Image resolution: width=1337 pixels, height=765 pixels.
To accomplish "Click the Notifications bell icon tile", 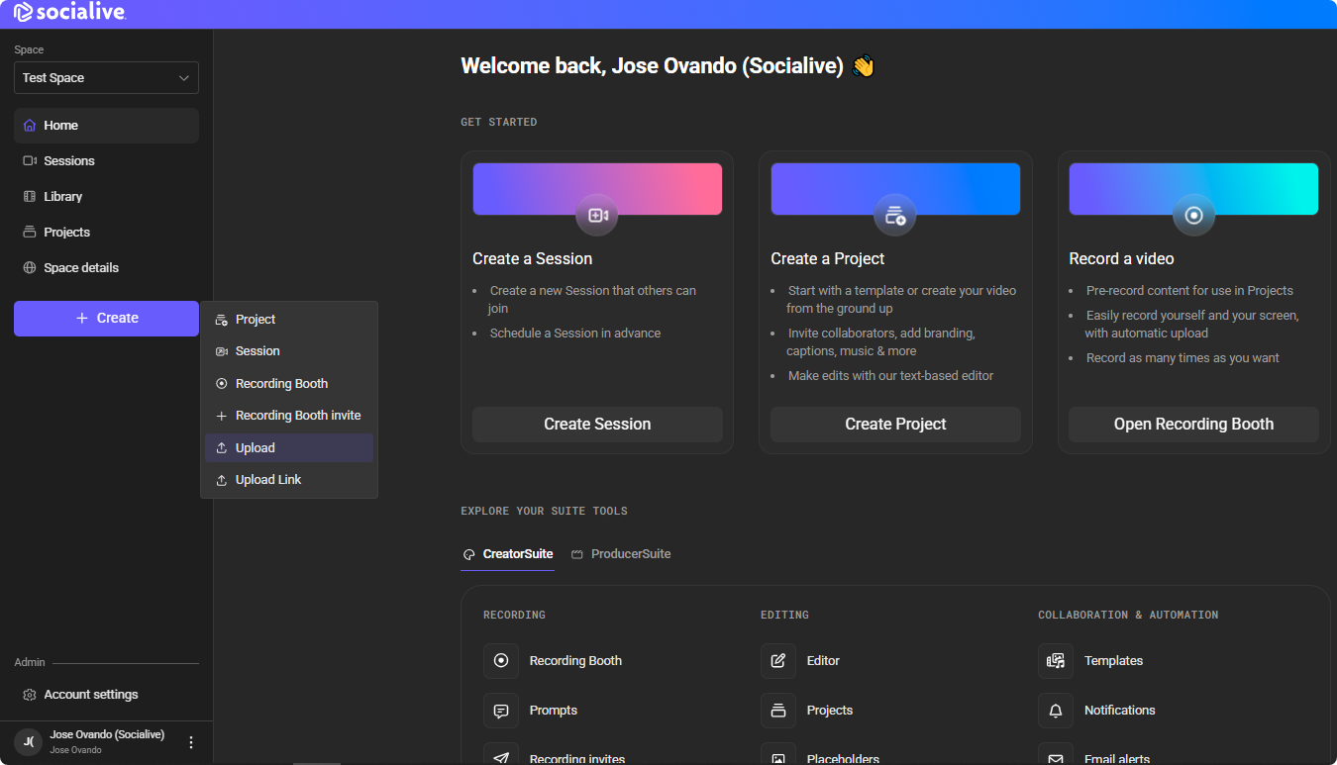I will coord(1056,711).
